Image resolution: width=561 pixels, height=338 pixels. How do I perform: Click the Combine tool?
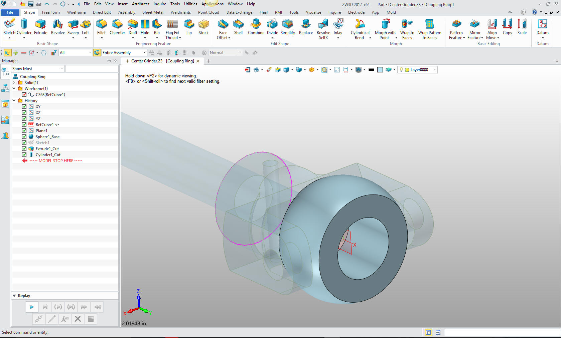(256, 27)
